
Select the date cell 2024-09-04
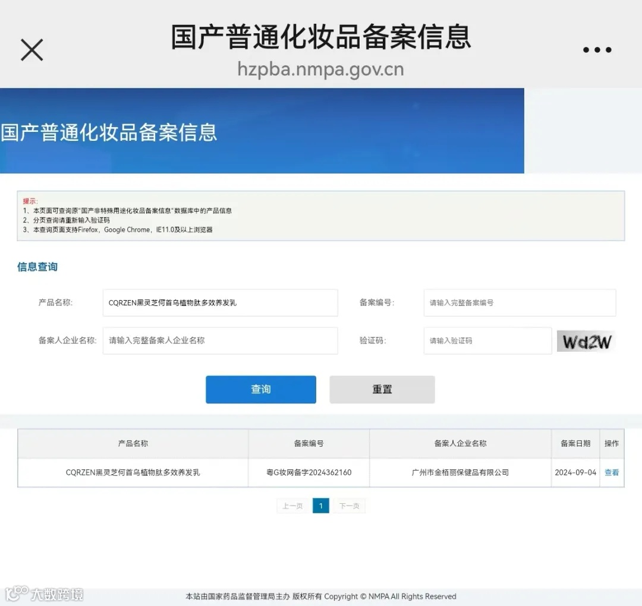pyautogui.click(x=575, y=472)
